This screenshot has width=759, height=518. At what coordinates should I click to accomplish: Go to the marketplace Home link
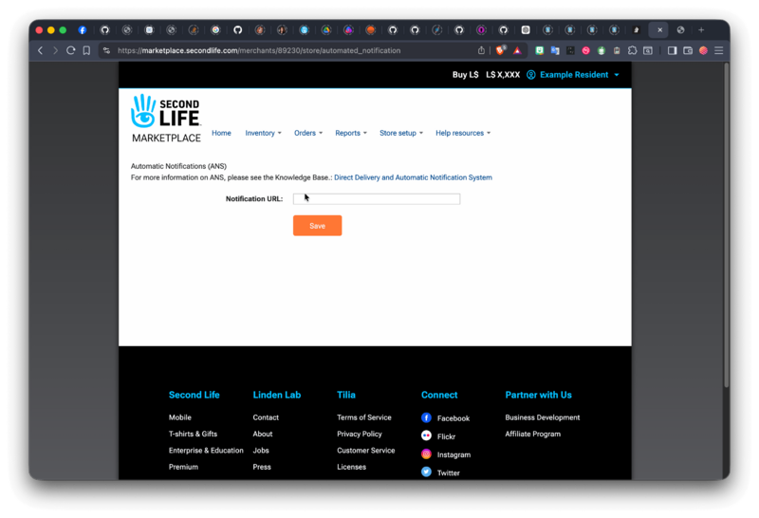221,133
